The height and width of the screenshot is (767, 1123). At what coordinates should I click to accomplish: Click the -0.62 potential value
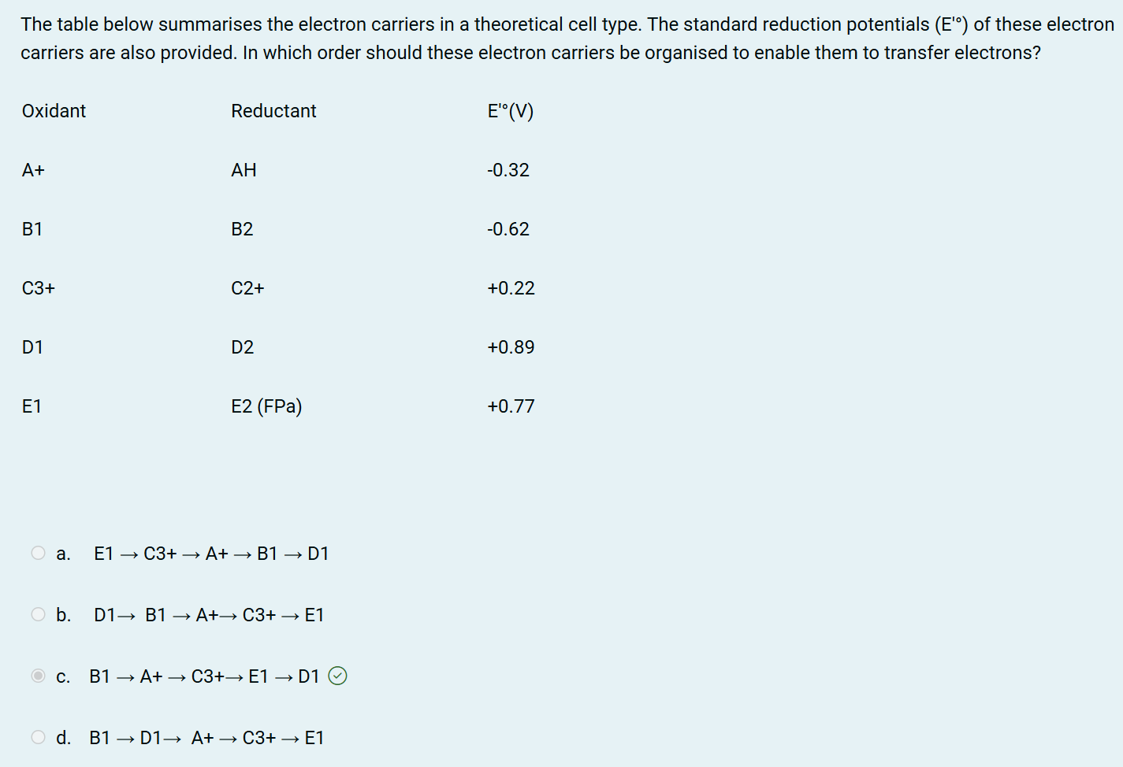click(x=508, y=229)
